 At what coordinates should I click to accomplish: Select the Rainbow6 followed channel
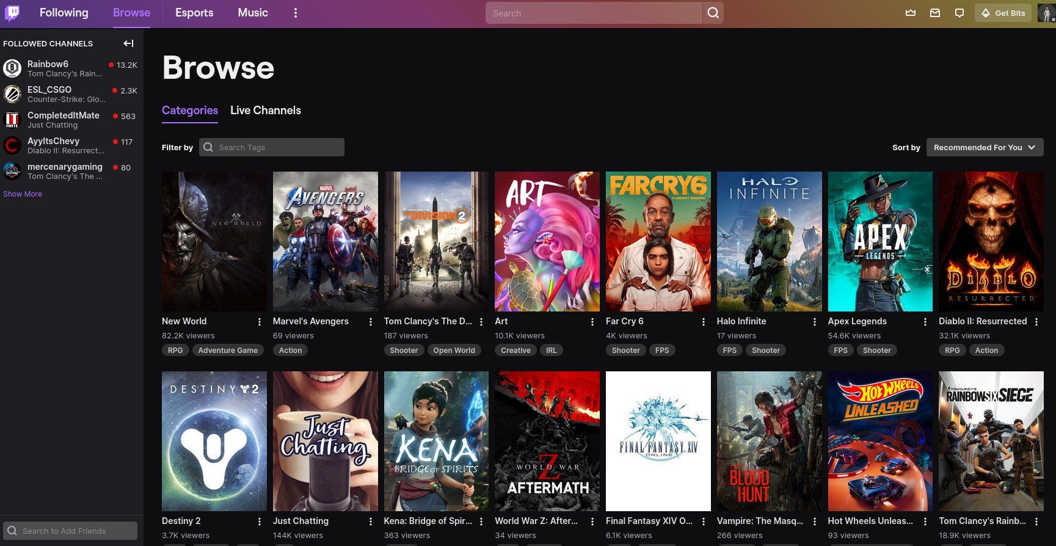coord(71,68)
